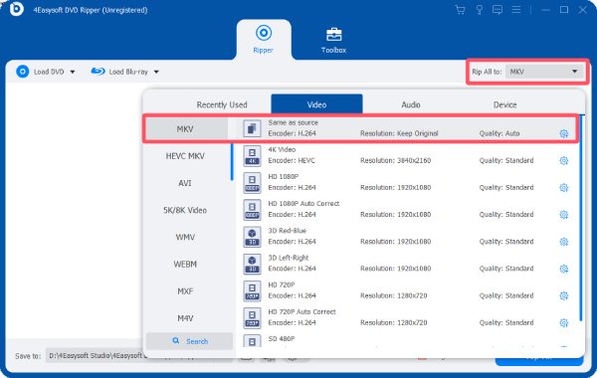The width and height of the screenshot is (597, 378).
Task: Choose 5K/8K Video in the format list
Action: pyautogui.click(x=185, y=210)
